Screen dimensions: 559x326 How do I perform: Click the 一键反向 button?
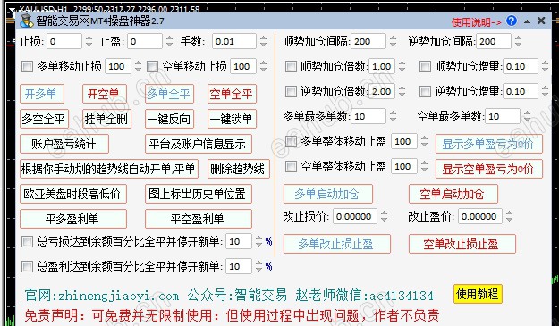click(169, 119)
